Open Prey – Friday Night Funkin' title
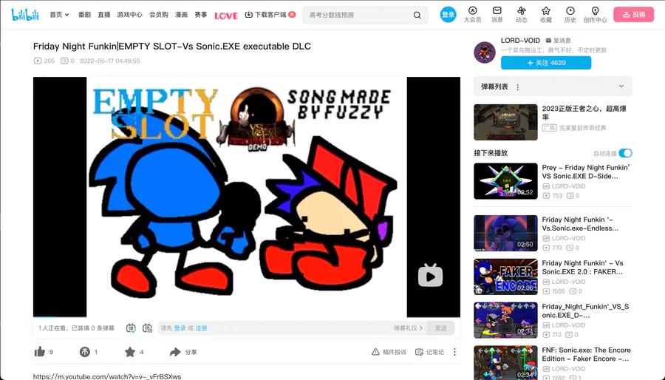Image resolution: width=665 pixels, height=380 pixels. [x=586, y=172]
